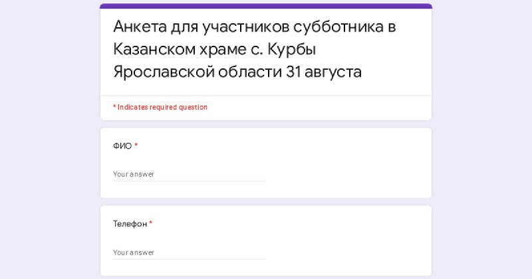
Task: Click the red asterisk beside Телефон
Action: click(x=151, y=223)
